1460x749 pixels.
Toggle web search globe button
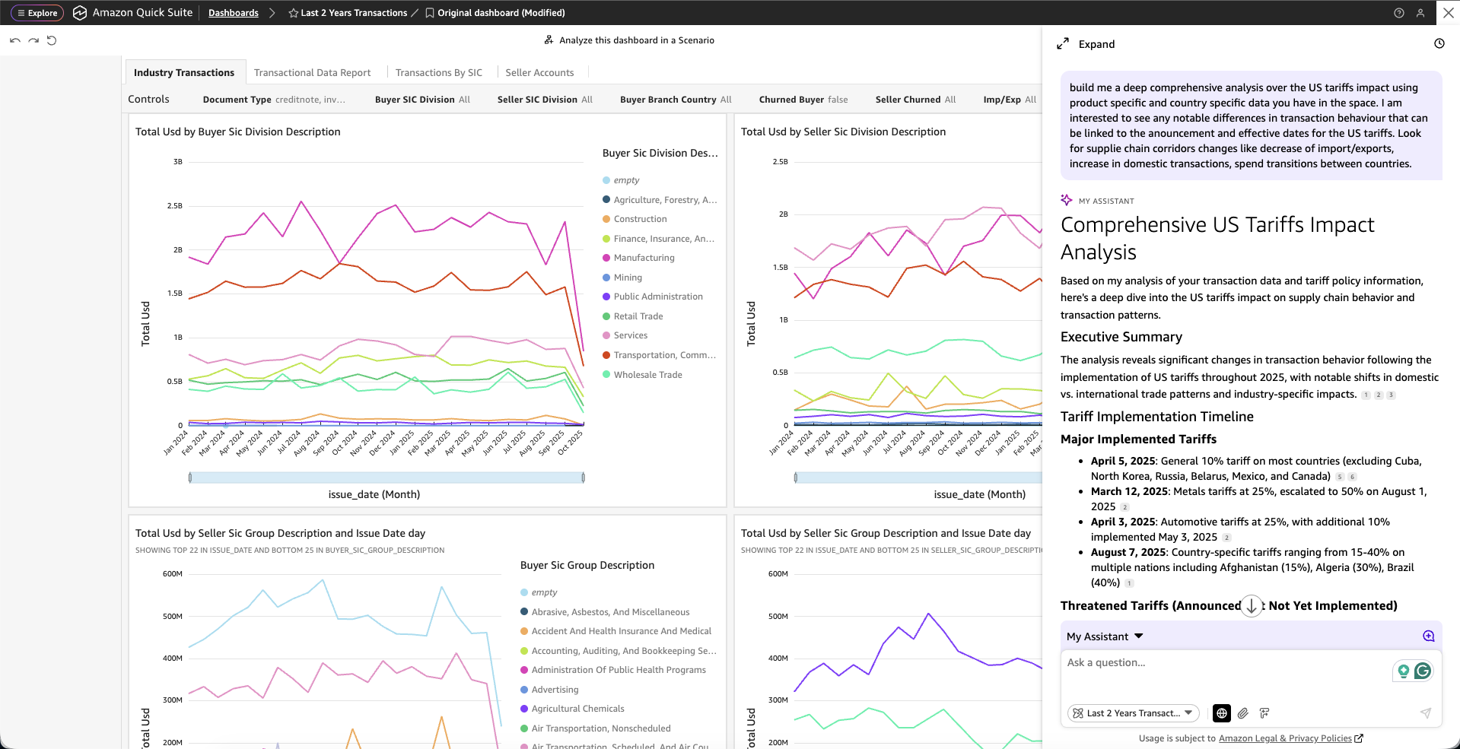point(1221,713)
